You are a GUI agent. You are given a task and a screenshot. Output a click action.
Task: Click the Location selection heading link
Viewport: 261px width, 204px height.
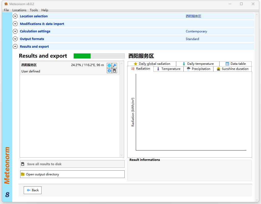[34, 16]
